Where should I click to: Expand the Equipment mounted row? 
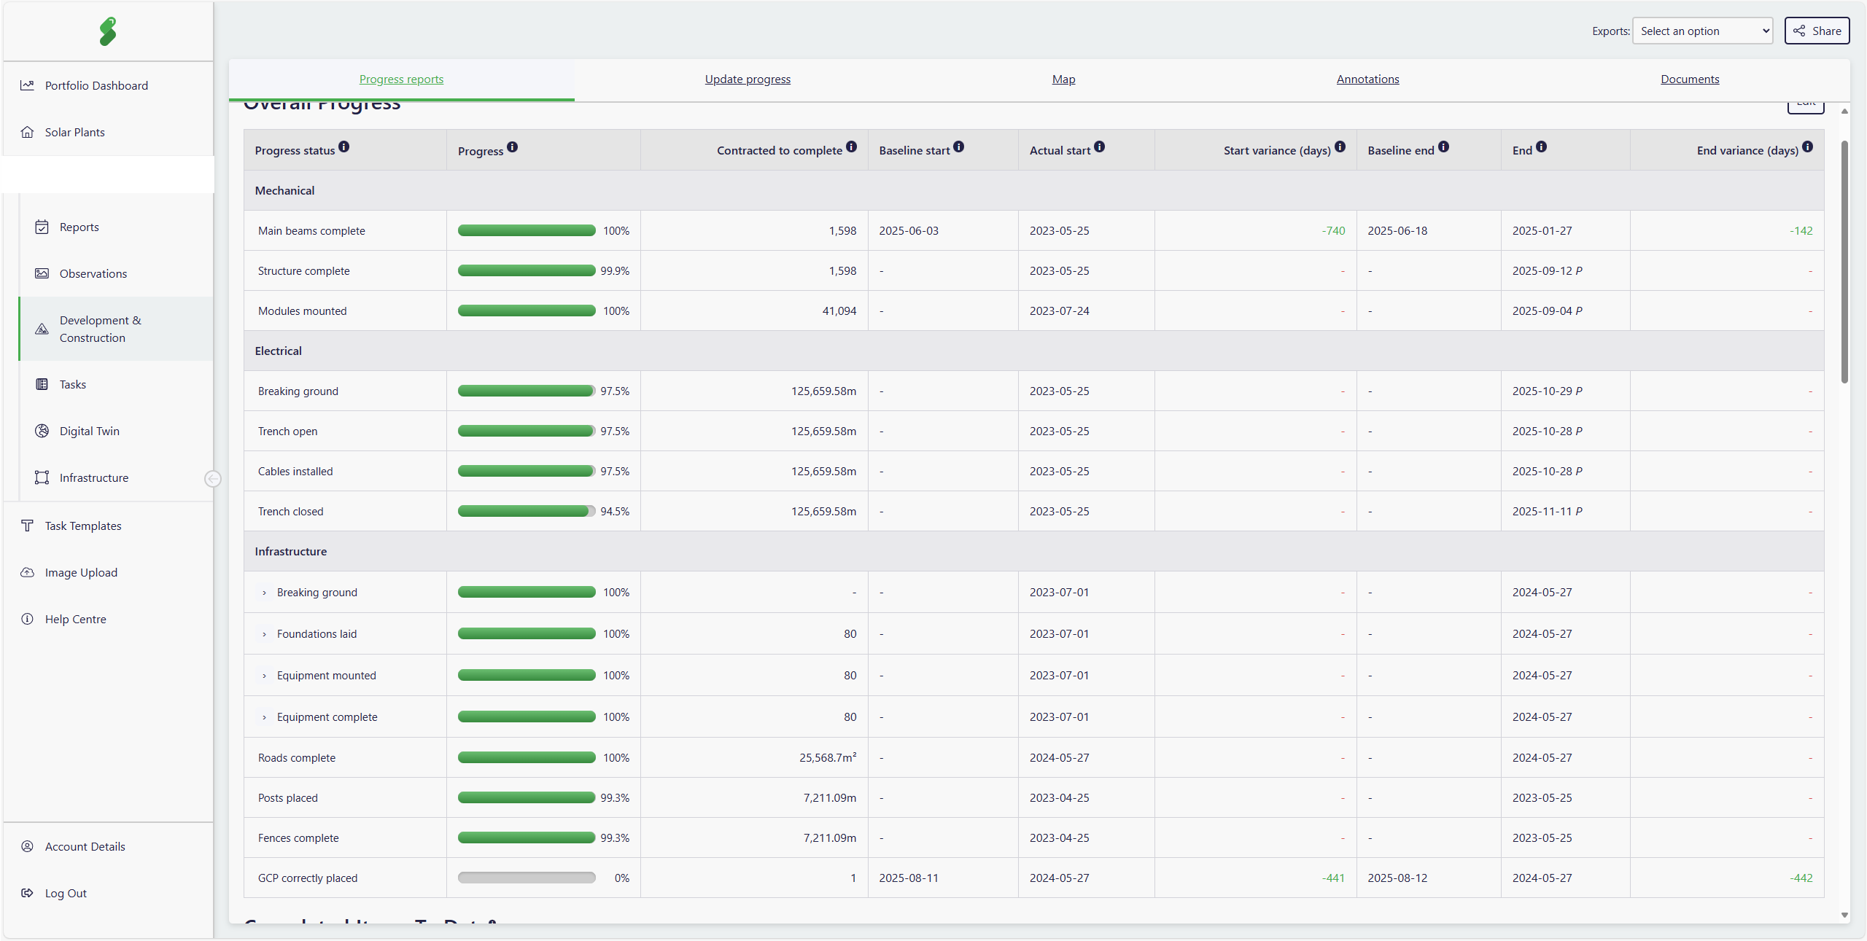click(264, 676)
